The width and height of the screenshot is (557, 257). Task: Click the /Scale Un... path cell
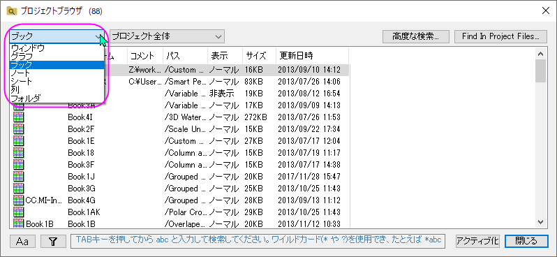coord(185,129)
